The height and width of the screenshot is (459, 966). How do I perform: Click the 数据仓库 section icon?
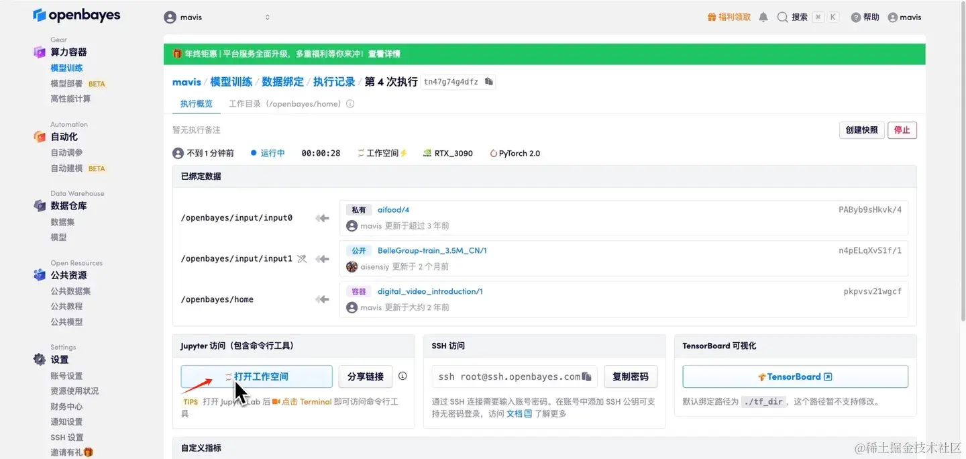coord(40,205)
